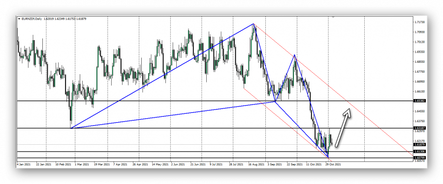Click the 19 Mar 2021 date label

[102, 164]
